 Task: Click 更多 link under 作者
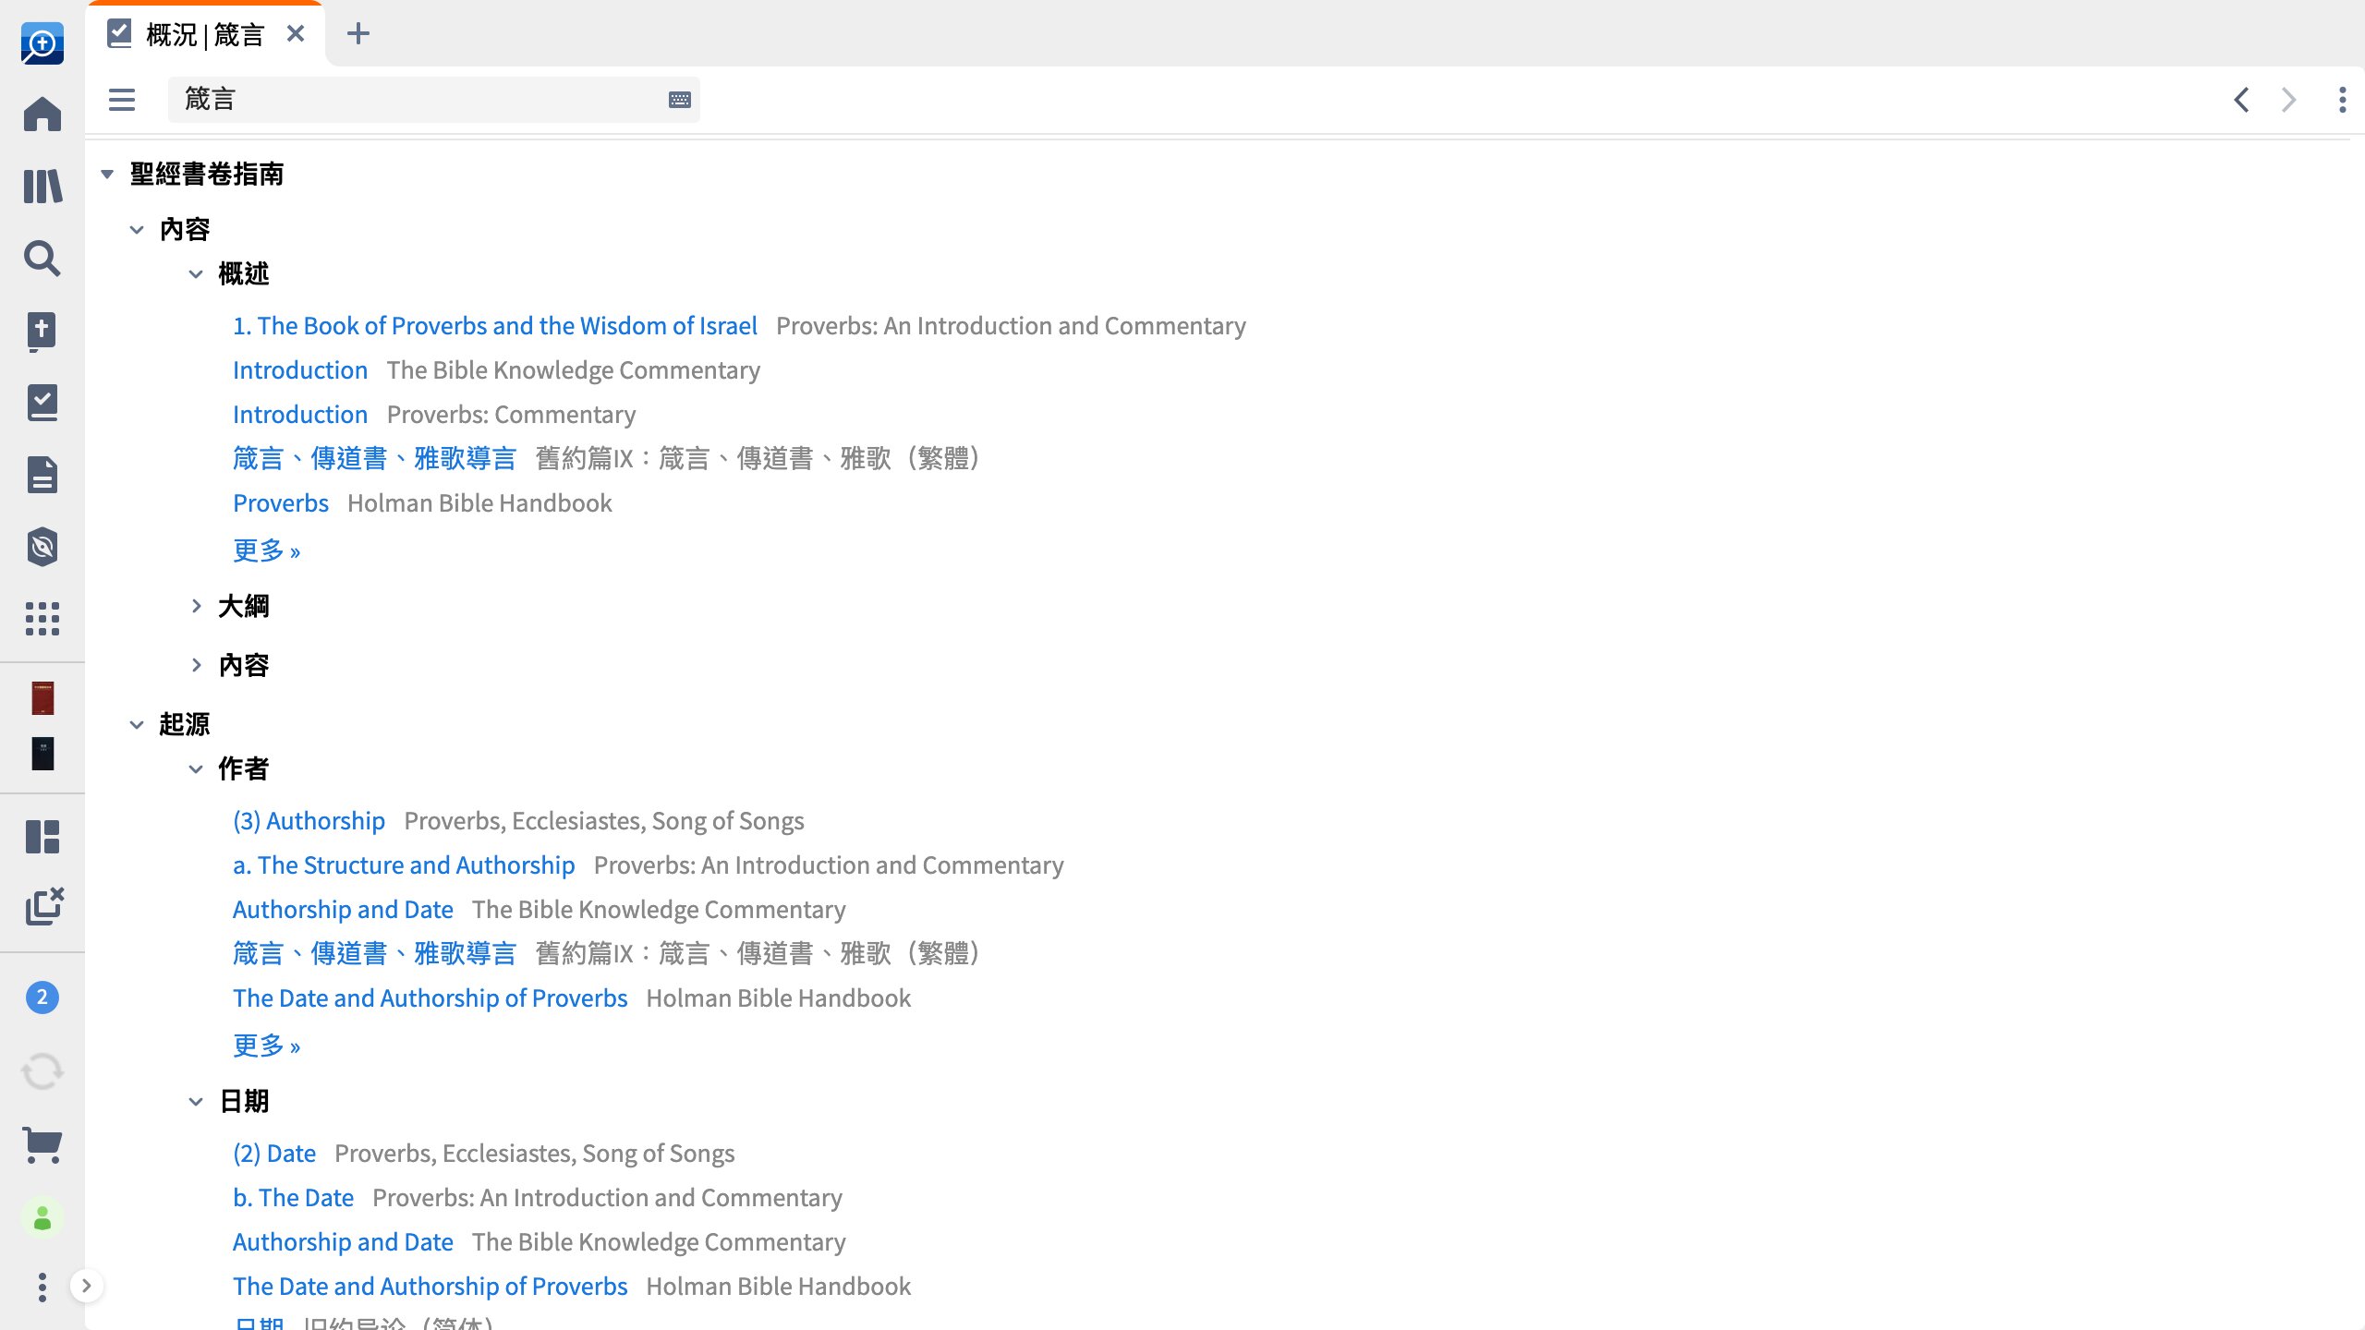pos(266,1045)
